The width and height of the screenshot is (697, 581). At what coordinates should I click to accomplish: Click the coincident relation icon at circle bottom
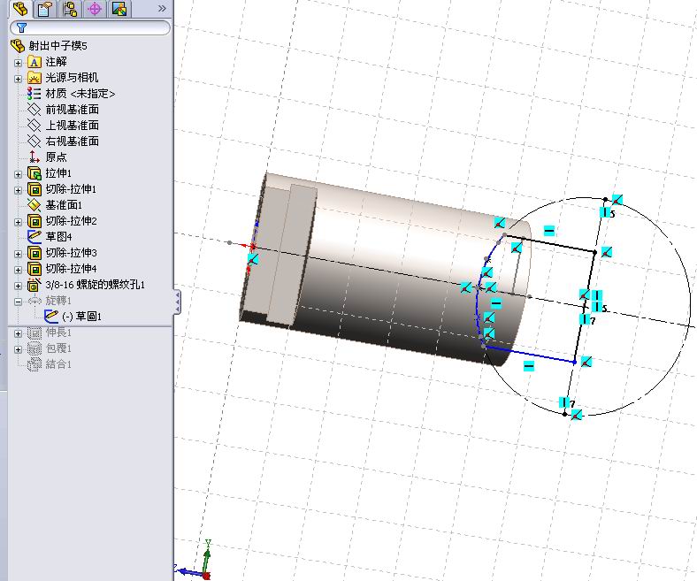point(577,416)
